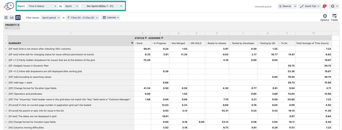Viewport: 342px width, 130px height.
Task: Select row '[IH] Columns moving difficulties'
Action: [71, 127]
